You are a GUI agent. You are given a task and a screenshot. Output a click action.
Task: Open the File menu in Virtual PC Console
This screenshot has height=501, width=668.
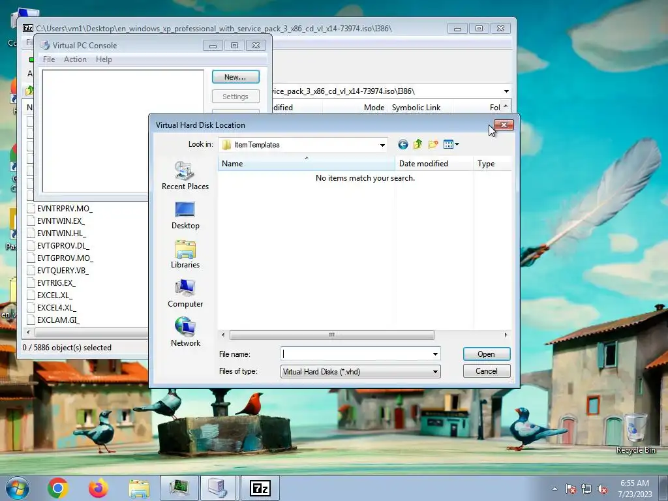click(49, 59)
